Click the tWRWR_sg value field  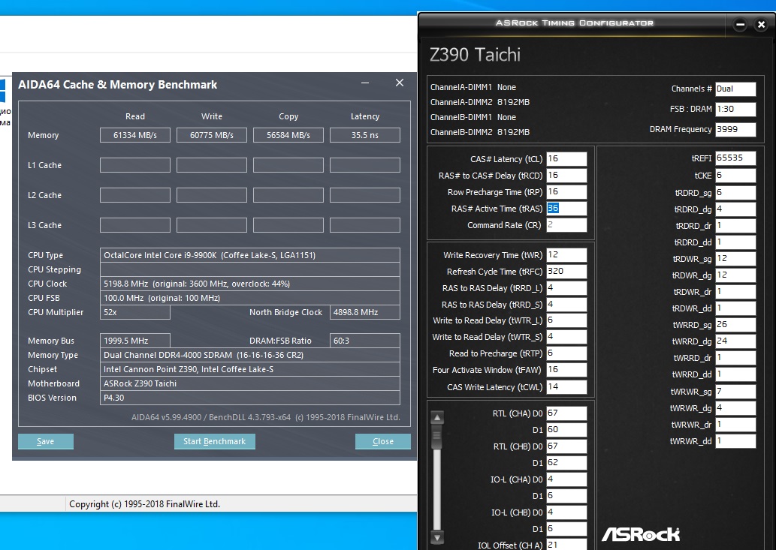click(x=735, y=392)
